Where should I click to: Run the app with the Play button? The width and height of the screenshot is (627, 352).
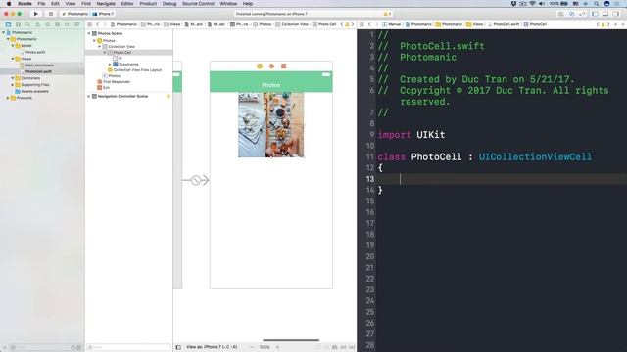[35, 14]
